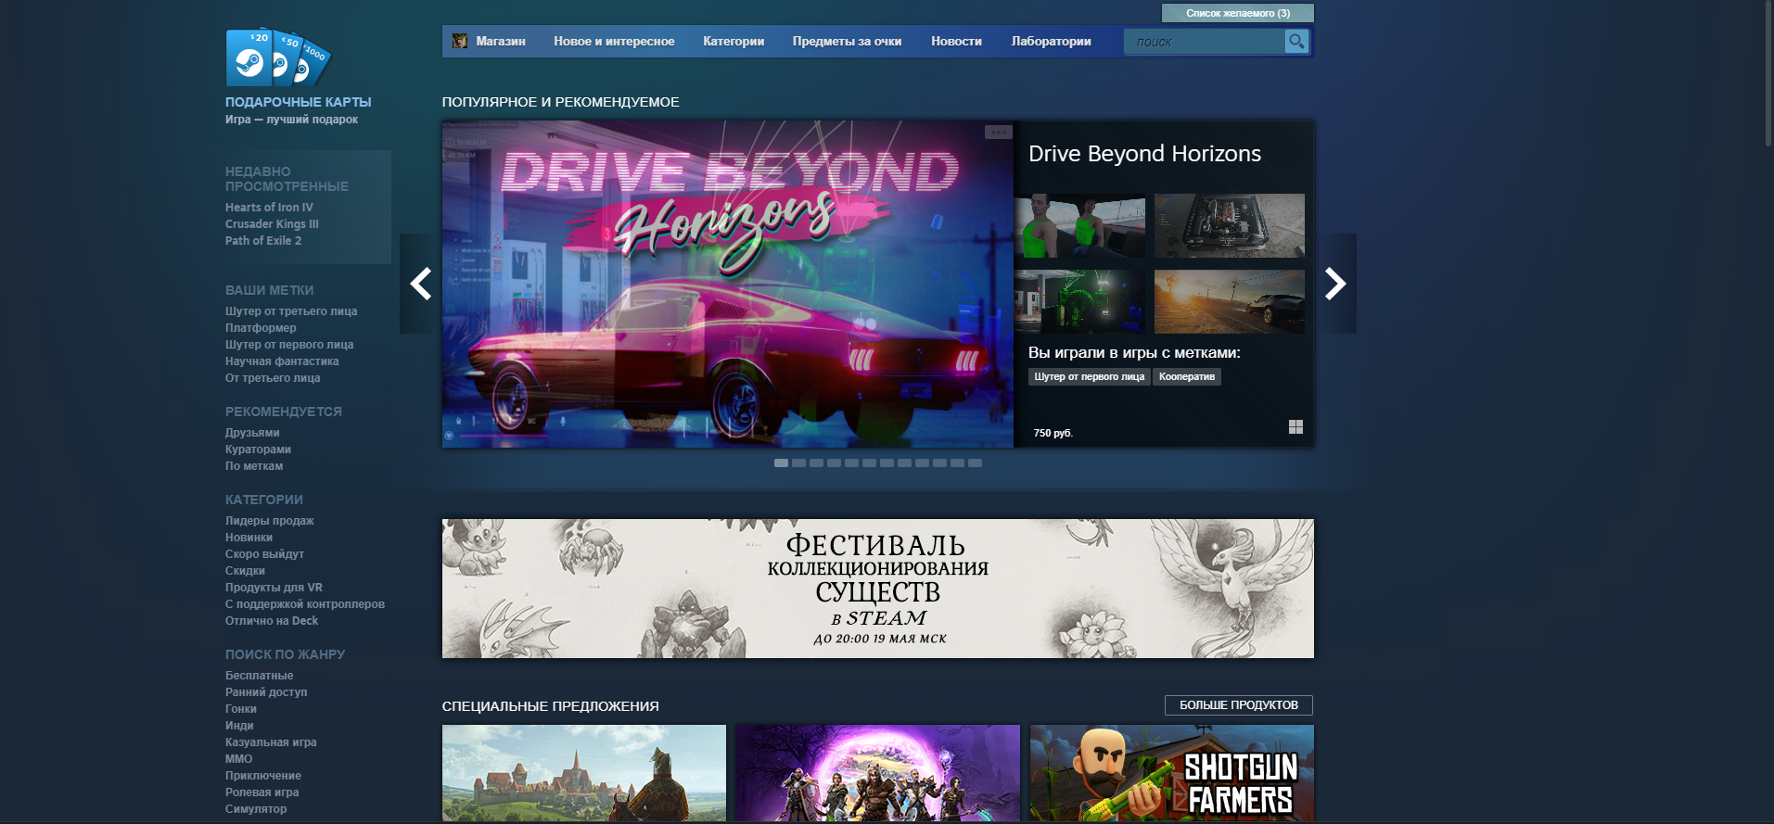Open the Drive Beyond Horizons main capsule image
The image size is (1774, 824).
[728, 285]
